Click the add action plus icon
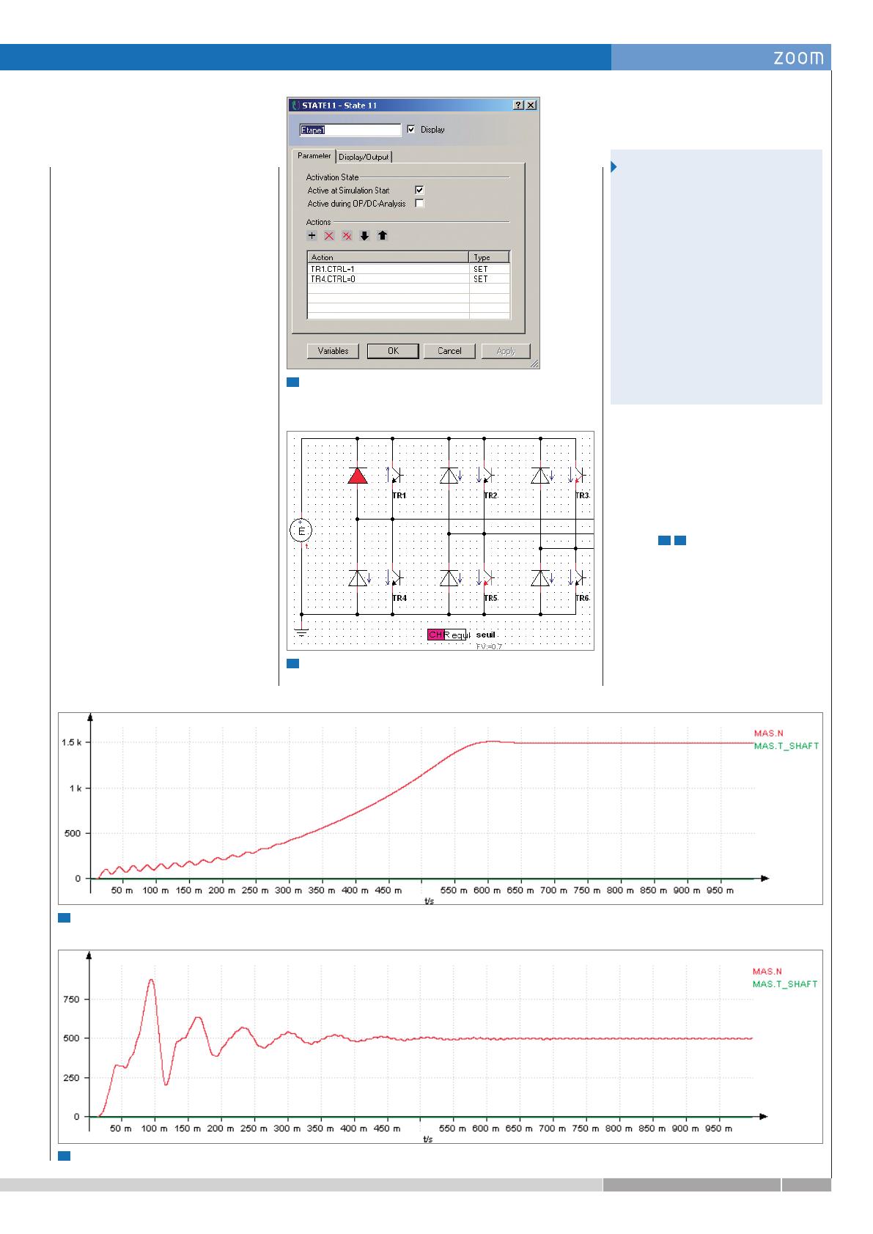The height and width of the screenshot is (1234, 873). click(x=312, y=236)
